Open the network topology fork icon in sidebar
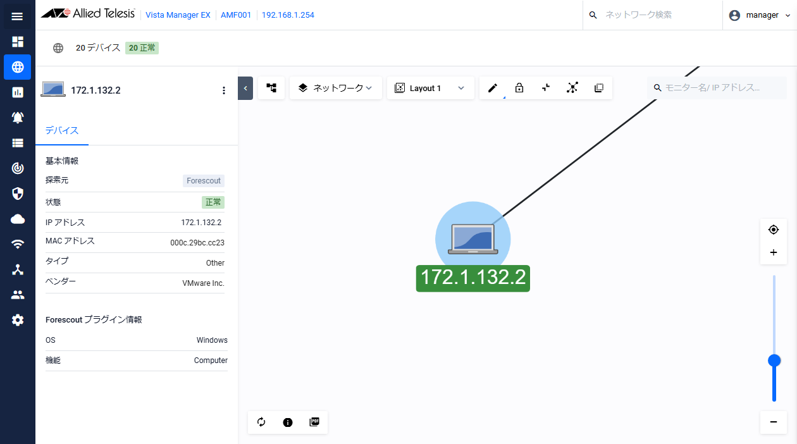This screenshot has height=444, width=797. tap(17, 269)
